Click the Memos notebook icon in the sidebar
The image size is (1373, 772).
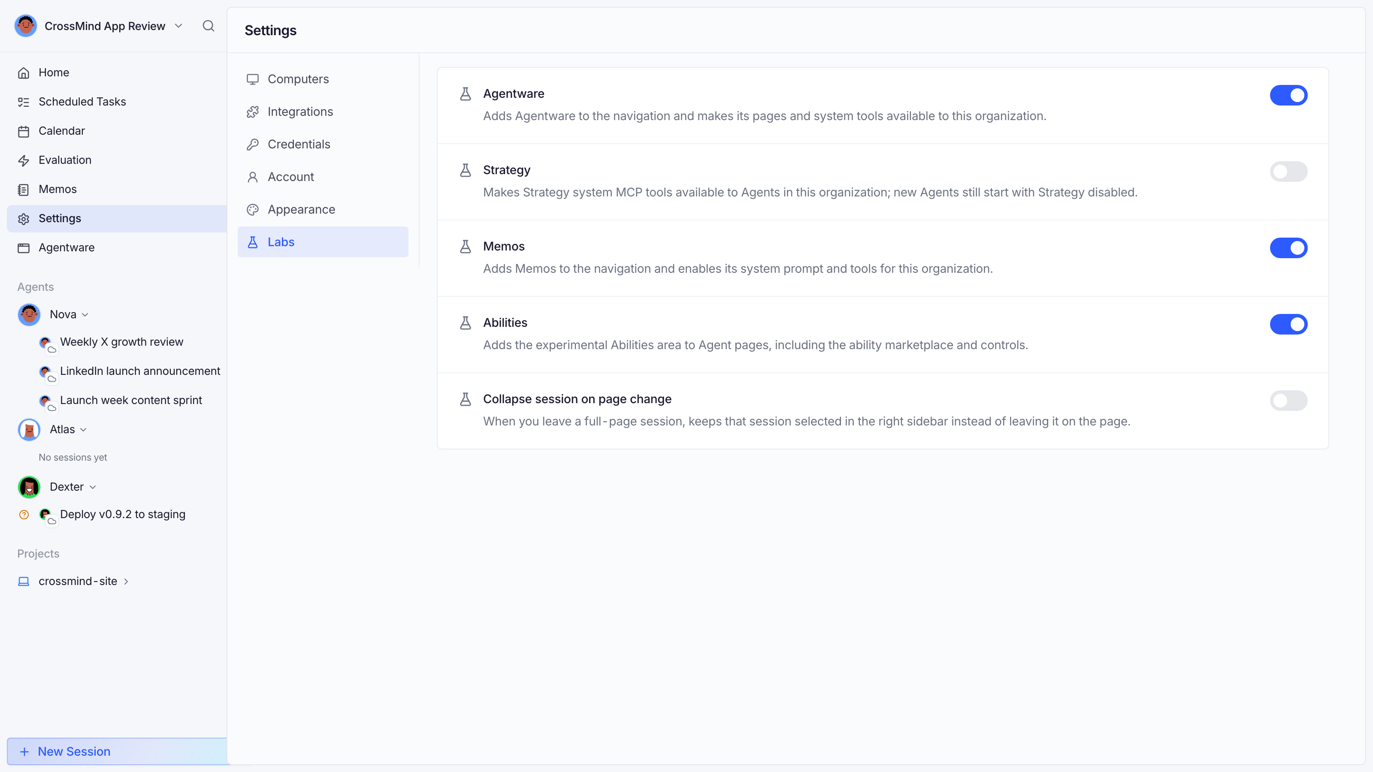(24, 190)
